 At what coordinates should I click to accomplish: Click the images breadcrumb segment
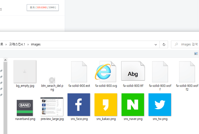pyautogui.click(x=36, y=44)
